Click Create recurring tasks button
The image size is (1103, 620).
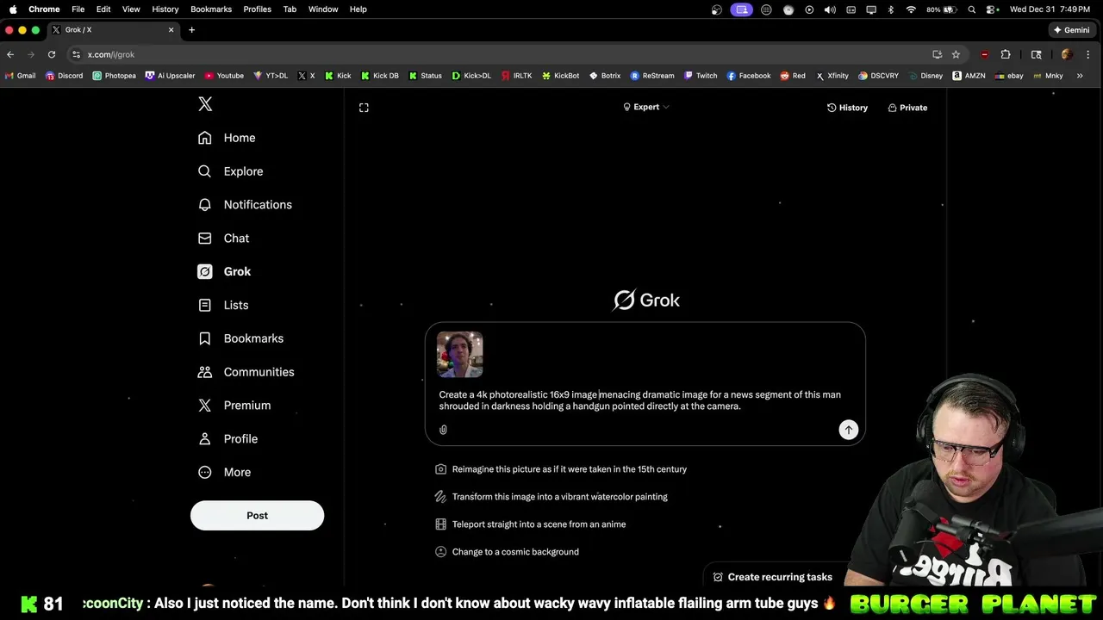point(772,577)
